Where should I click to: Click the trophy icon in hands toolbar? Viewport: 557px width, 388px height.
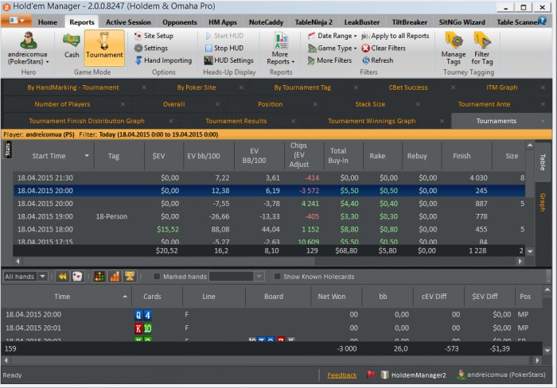click(129, 277)
